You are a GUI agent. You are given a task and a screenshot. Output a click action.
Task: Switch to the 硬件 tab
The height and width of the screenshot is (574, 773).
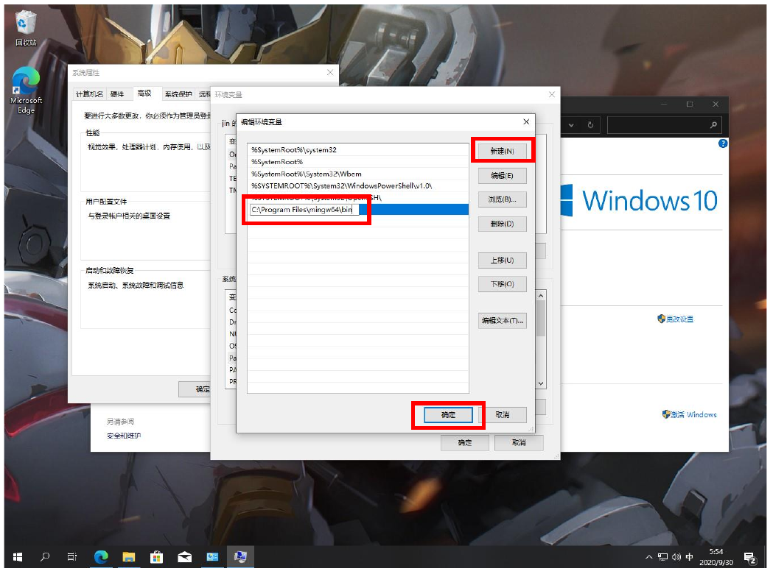click(117, 94)
